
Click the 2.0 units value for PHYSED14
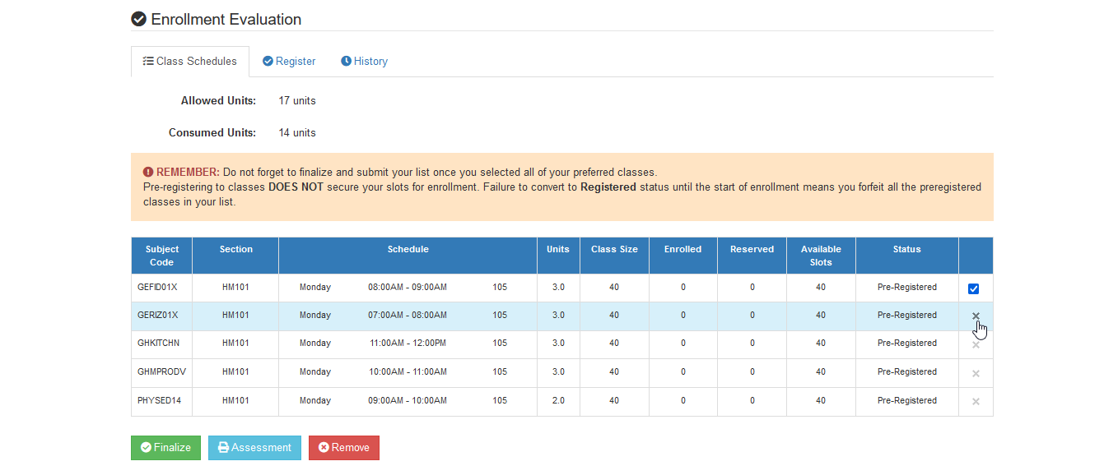point(558,401)
